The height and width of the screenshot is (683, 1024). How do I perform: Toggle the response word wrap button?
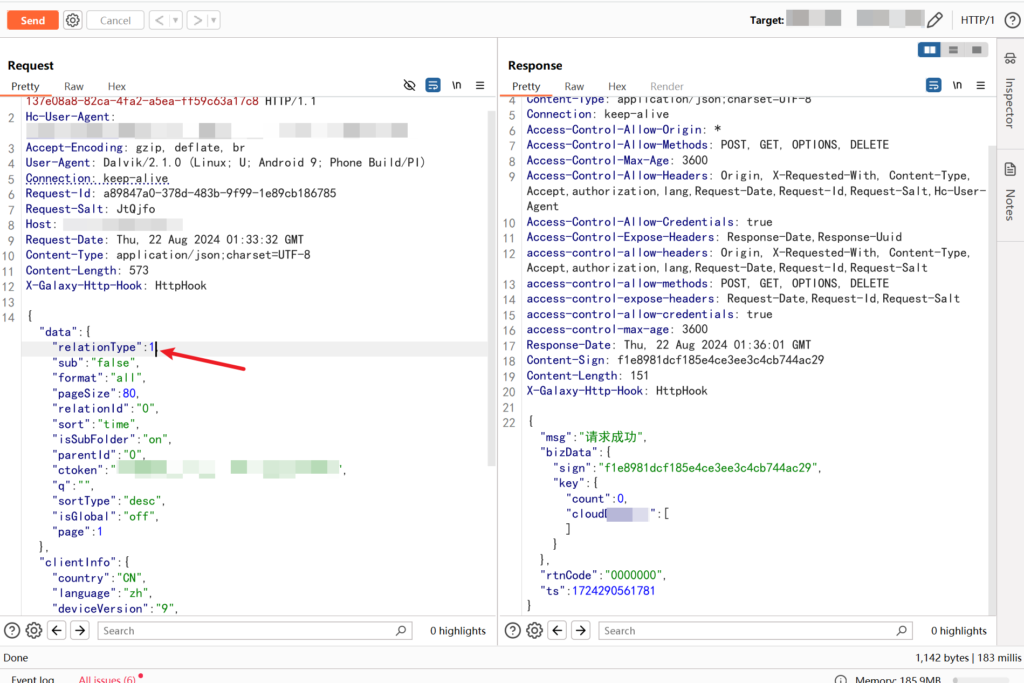point(933,85)
